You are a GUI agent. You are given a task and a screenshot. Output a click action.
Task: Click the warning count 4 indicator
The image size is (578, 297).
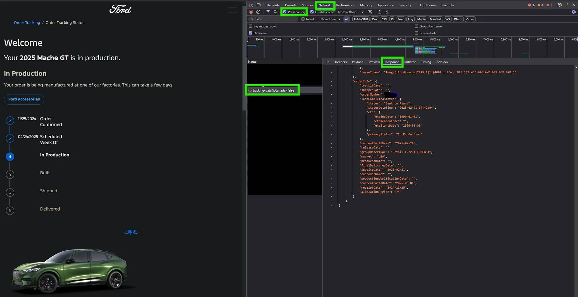click(540, 5)
